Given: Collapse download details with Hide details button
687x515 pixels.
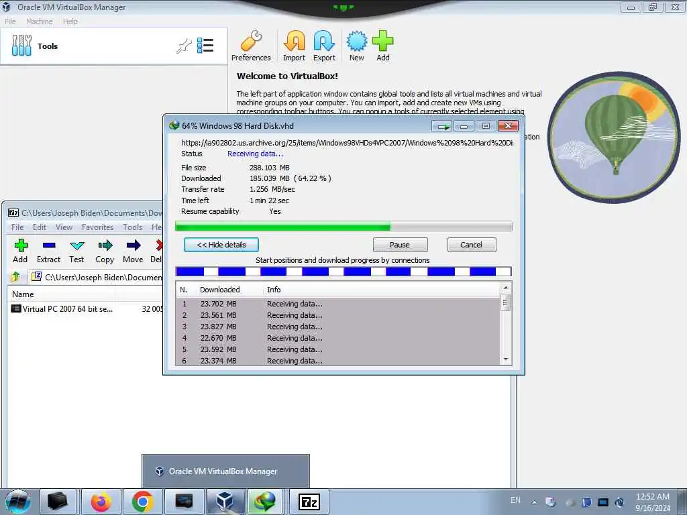Looking at the screenshot, I should click(221, 245).
